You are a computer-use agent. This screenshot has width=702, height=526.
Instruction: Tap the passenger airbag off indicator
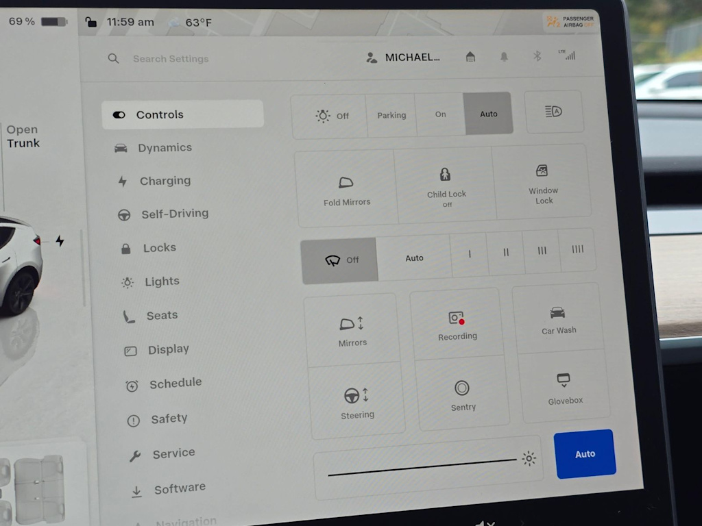click(x=570, y=21)
